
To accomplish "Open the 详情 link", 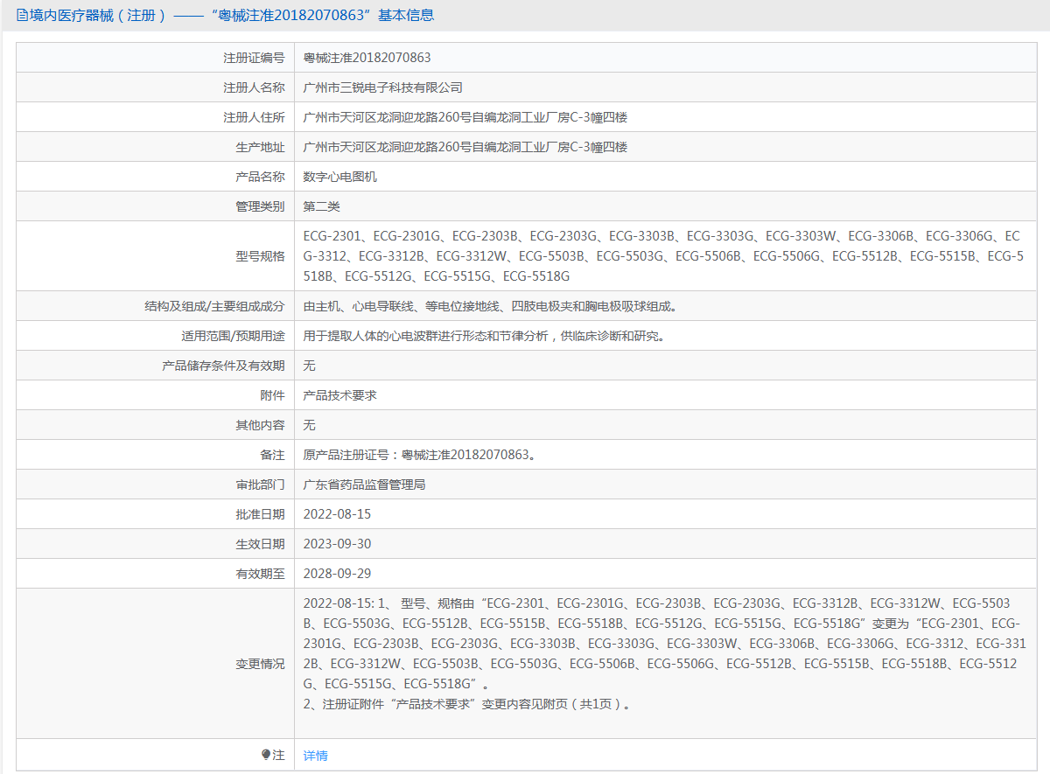I will click(315, 756).
